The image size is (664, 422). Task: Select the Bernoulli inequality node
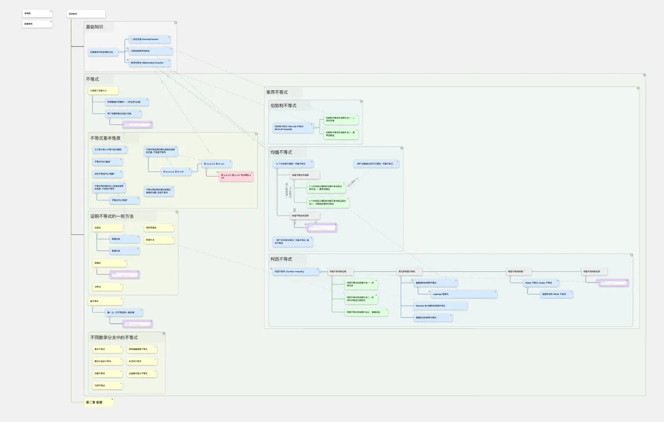293,127
